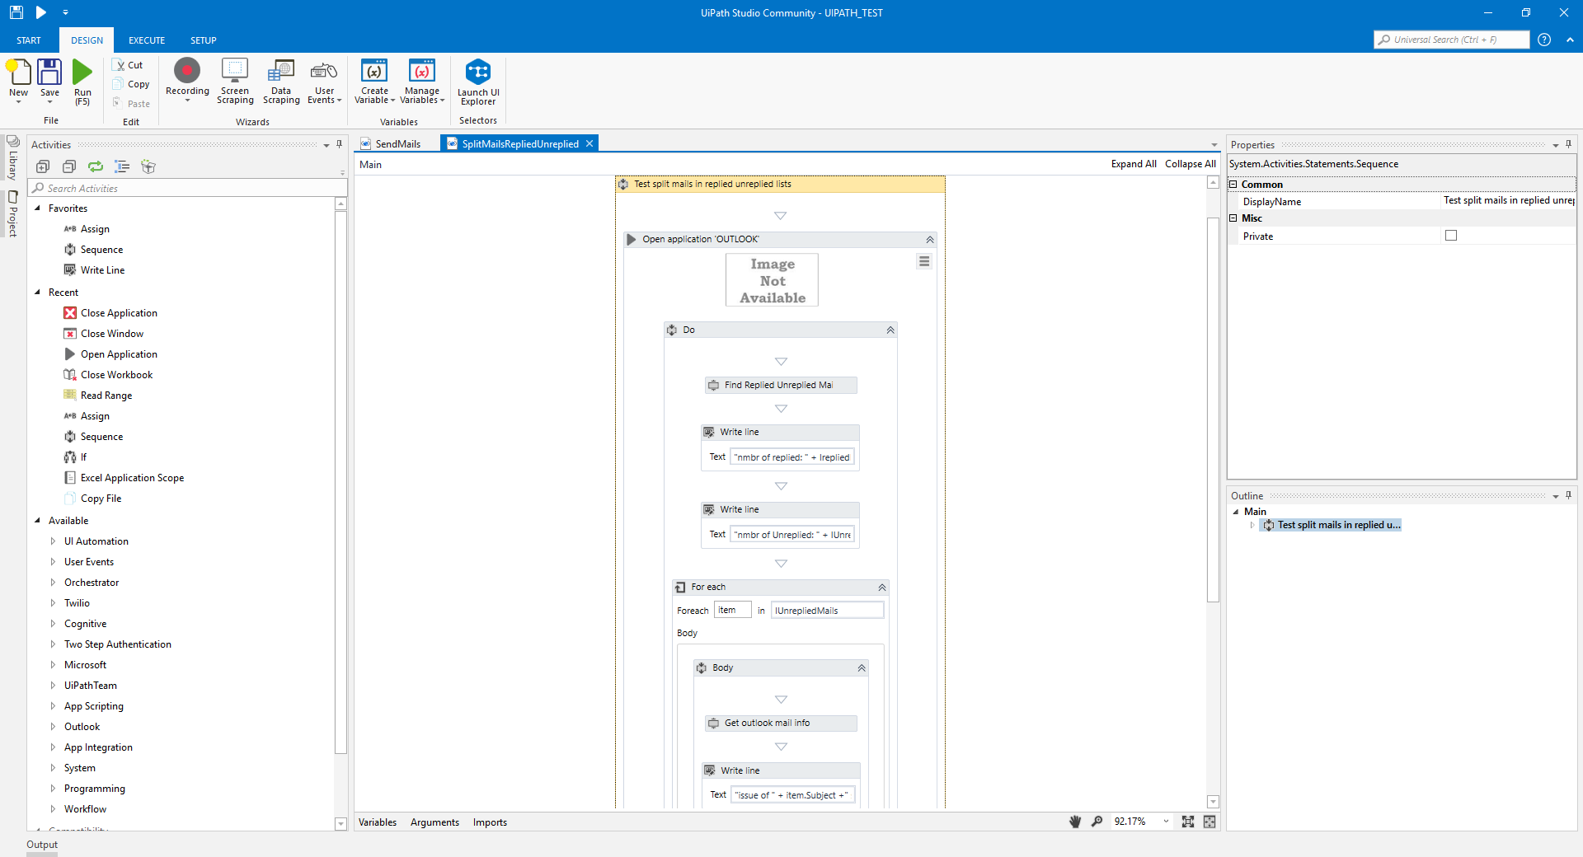Open the User Events menu icon

(324, 71)
